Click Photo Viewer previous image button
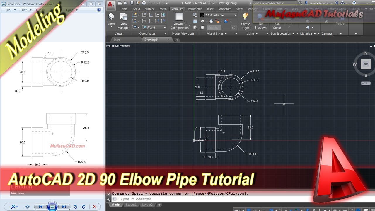 pyautogui.click(x=41, y=207)
